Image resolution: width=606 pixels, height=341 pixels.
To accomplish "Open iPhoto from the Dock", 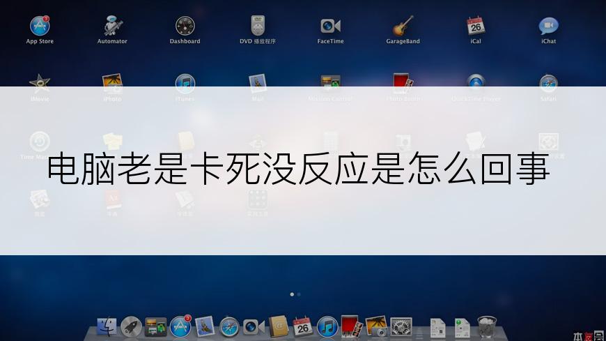I will click(376, 326).
